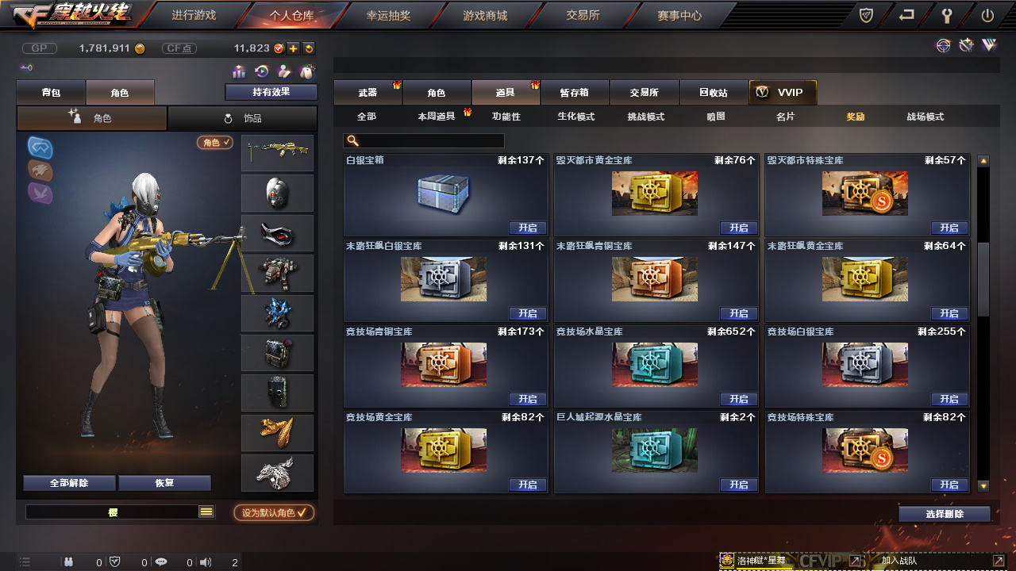Open the 白银宝箱 with its 开启 button
1016x571 pixels.
tap(528, 228)
